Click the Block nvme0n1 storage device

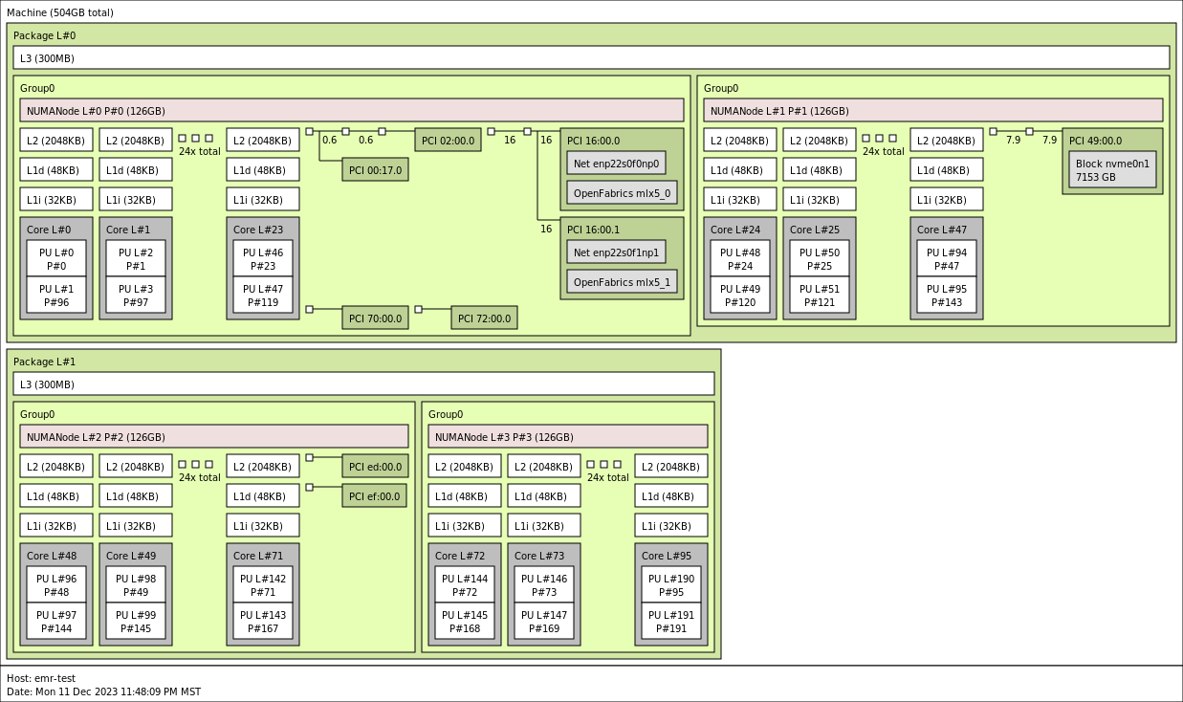coord(1112,170)
